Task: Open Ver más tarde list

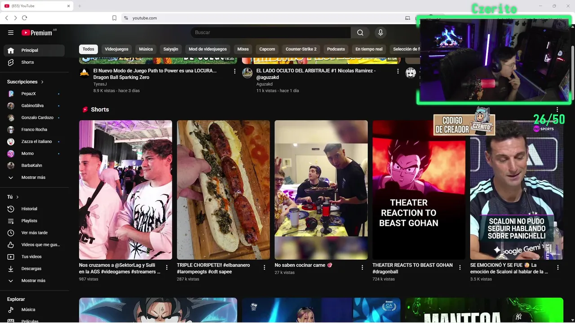Action: pyautogui.click(x=34, y=233)
